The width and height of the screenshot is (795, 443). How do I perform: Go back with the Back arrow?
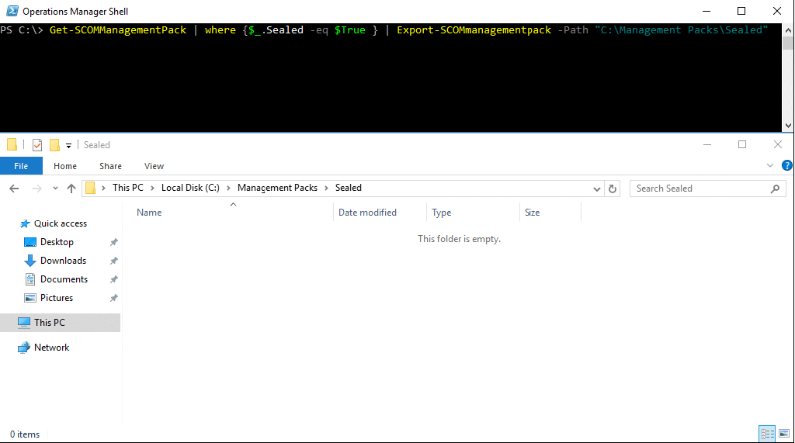click(14, 189)
